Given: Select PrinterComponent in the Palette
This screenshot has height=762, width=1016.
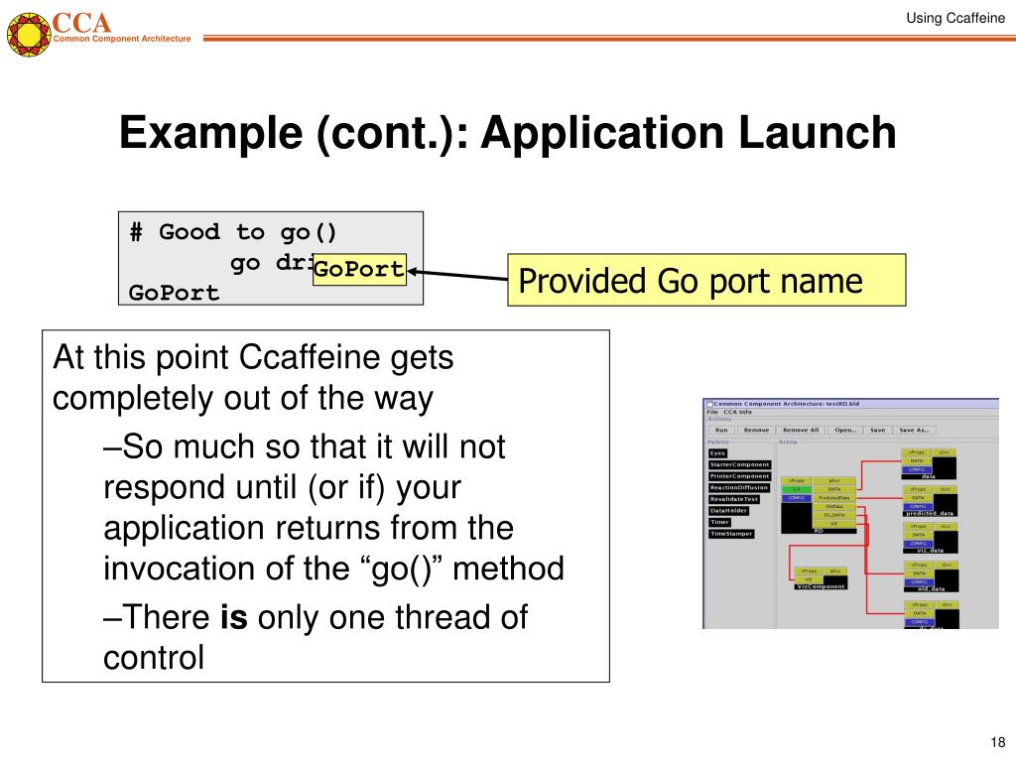Looking at the screenshot, I should [x=740, y=476].
